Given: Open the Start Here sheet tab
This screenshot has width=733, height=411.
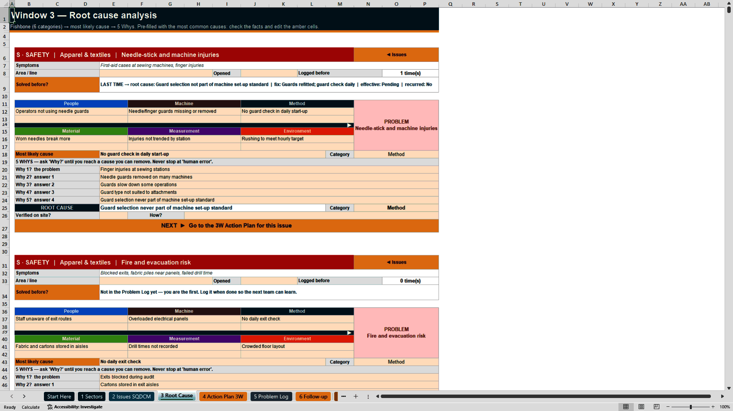Looking at the screenshot, I should (59, 396).
